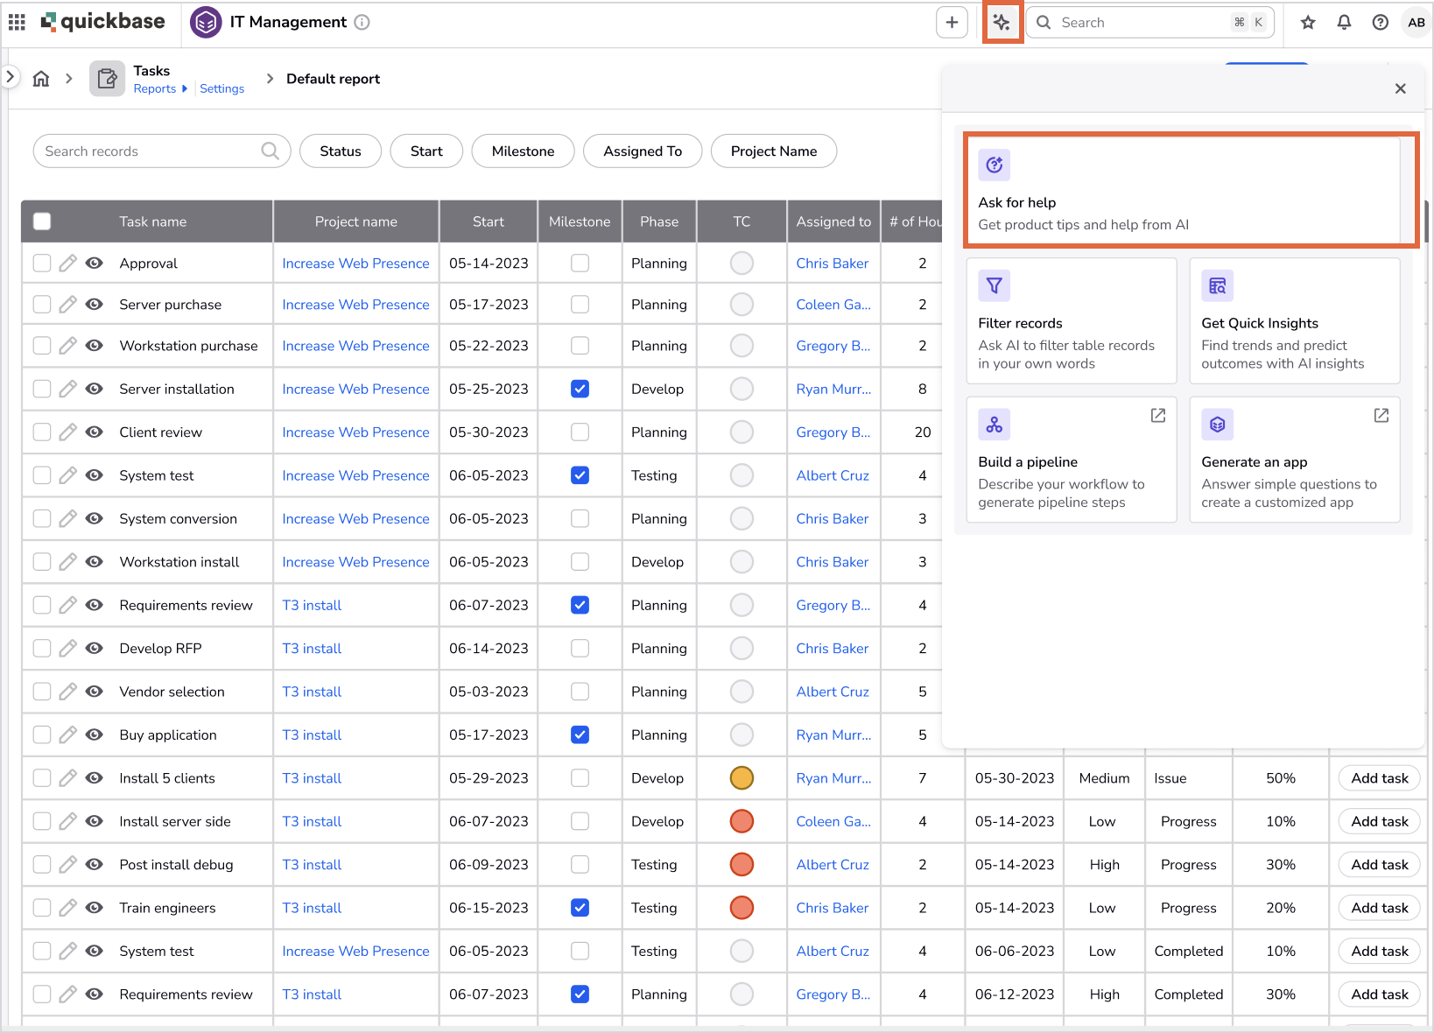Expand the collapsed left sidebar chevron

[10, 77]
